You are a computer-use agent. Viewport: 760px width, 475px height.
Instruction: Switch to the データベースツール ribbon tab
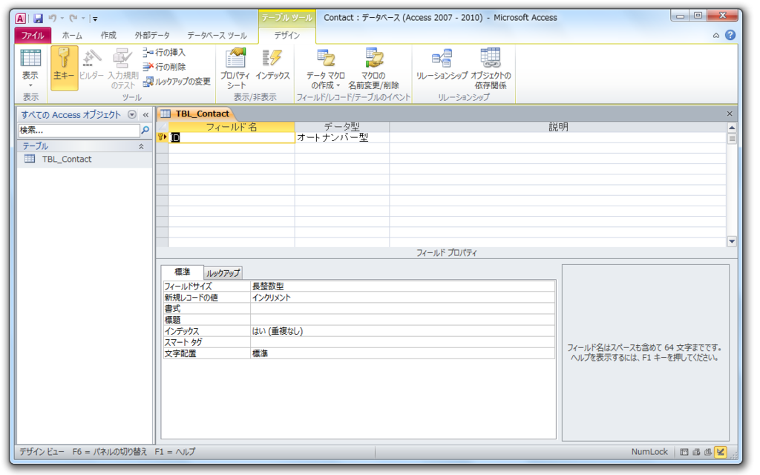217,36
